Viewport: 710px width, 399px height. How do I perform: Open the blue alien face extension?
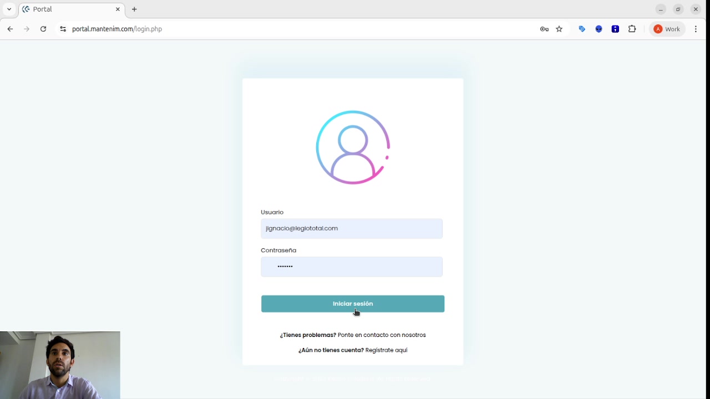coord(599,29)
